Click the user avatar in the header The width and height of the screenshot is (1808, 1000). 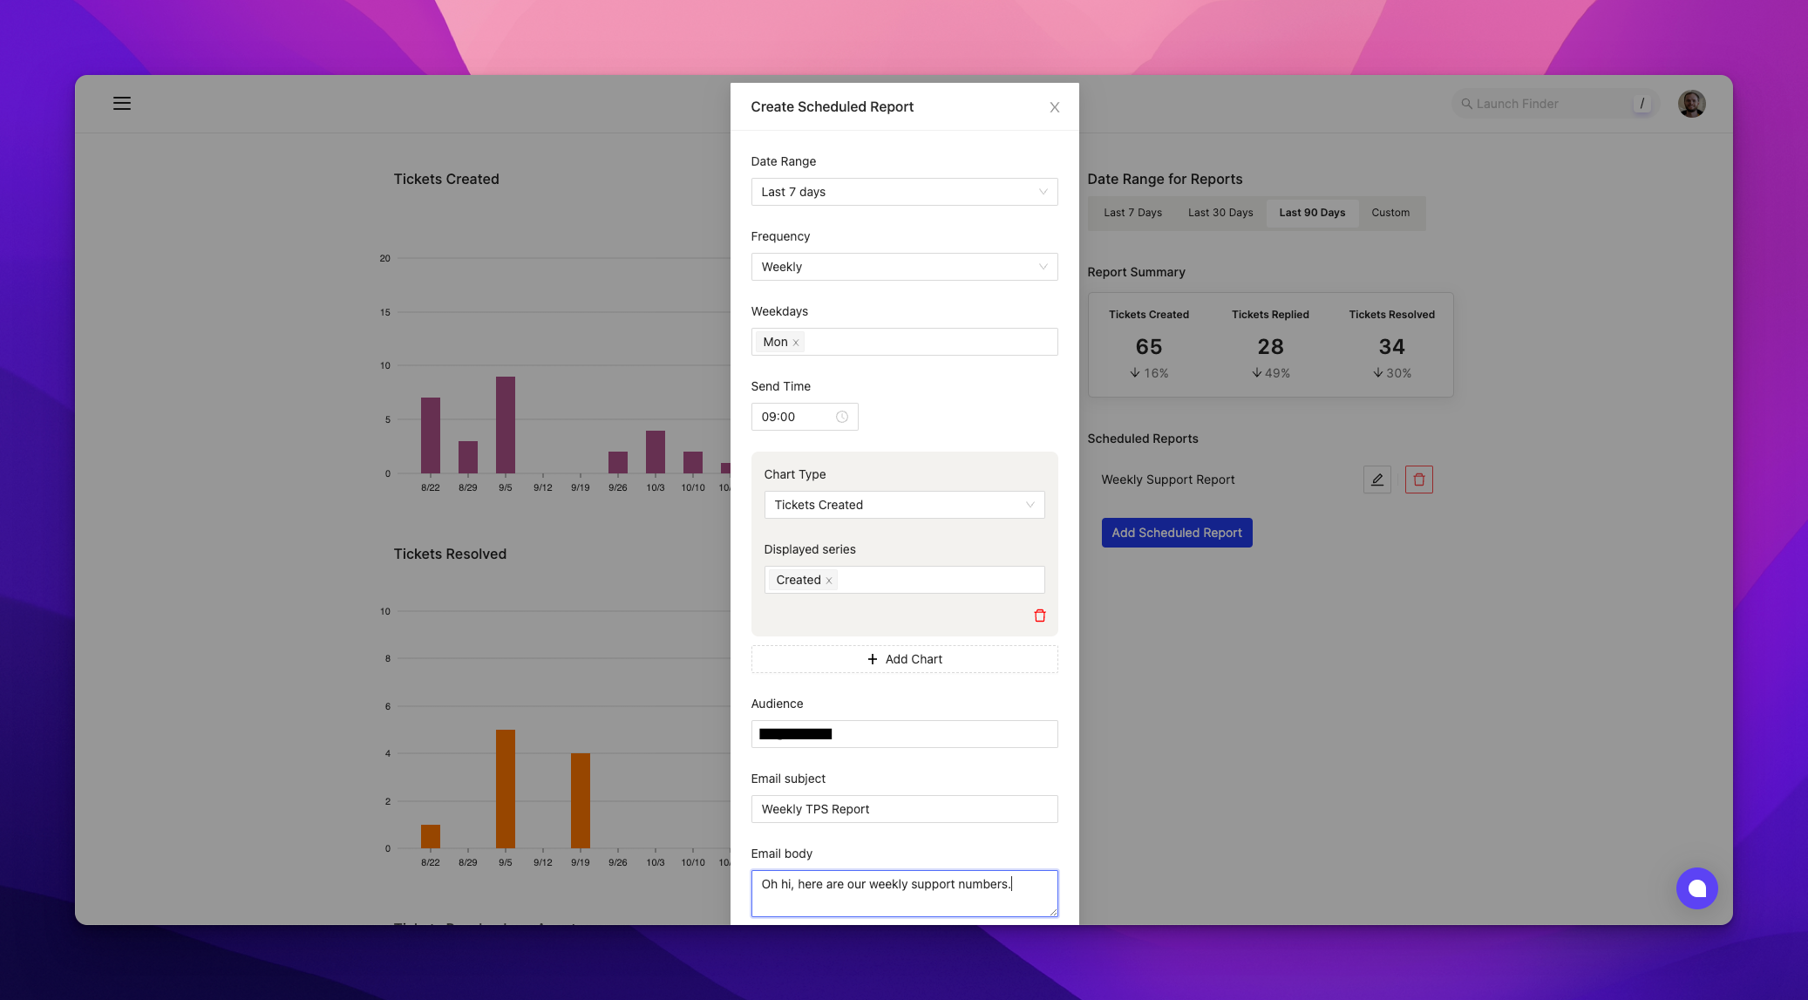(1691, 104)
